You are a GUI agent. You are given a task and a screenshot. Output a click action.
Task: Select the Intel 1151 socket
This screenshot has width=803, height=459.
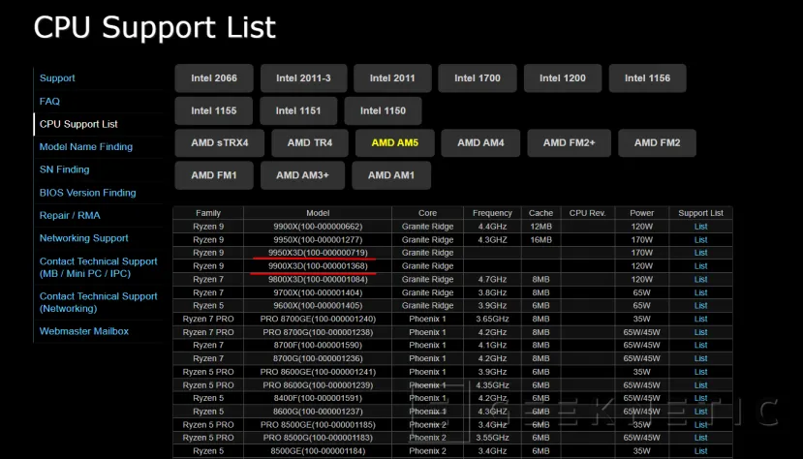[x=298, y=110]
